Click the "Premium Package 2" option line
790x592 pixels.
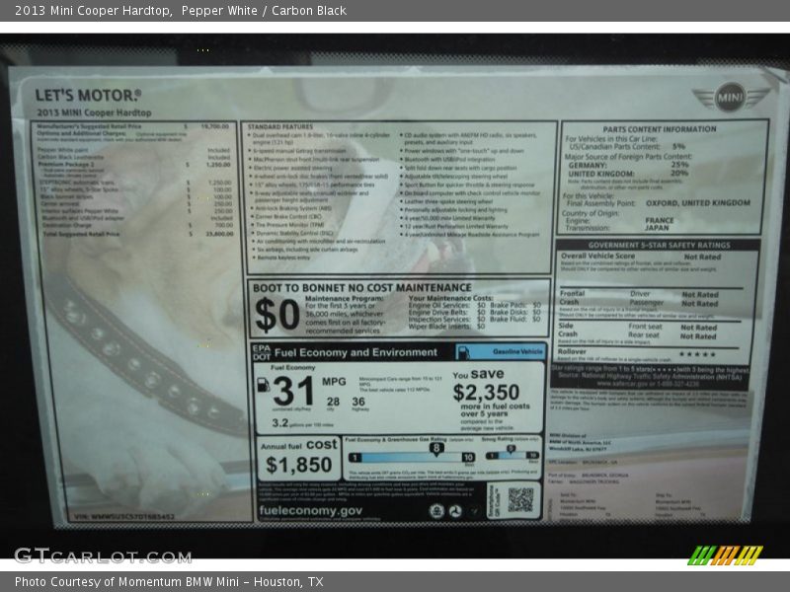point(134,164)
